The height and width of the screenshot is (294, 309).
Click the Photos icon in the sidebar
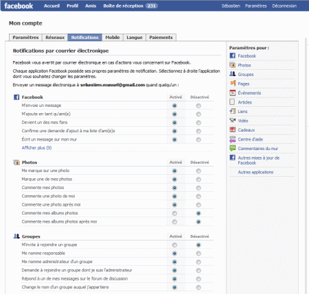pyautogui.click(x=233, y=65)
